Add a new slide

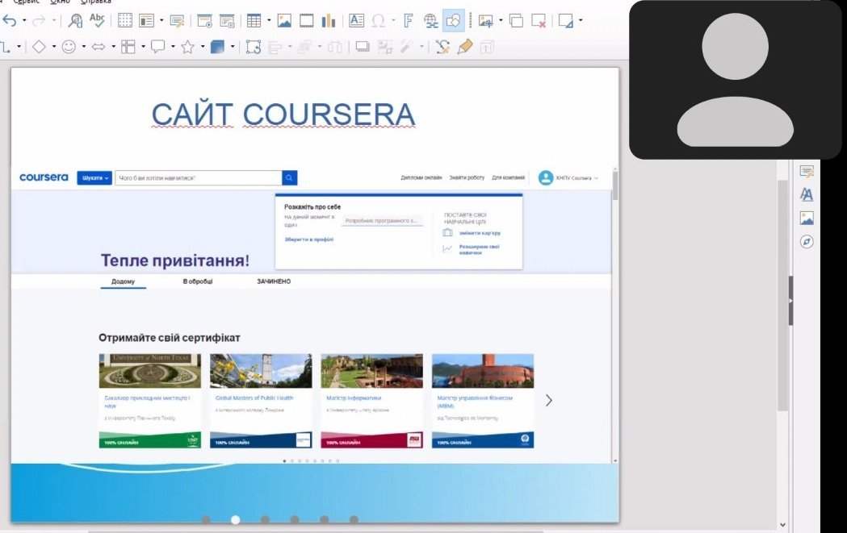[x=485, y=21]
